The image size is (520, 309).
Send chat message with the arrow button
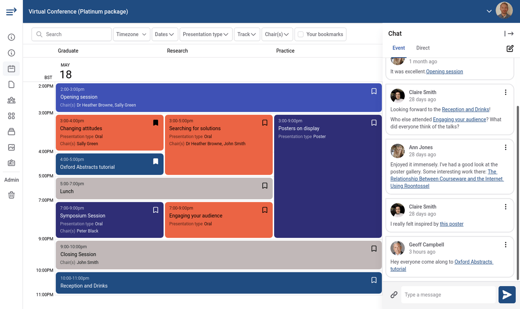point(507,295)
